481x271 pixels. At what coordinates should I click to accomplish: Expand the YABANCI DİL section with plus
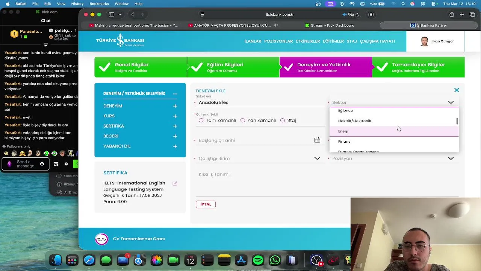click(x=175, y=146)
